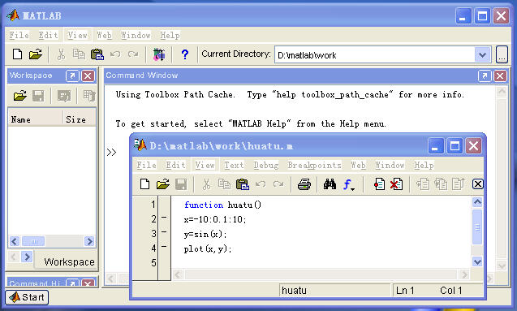Click the show function icon
This screenshot has height=311, width=517.
tap(348, 184)
